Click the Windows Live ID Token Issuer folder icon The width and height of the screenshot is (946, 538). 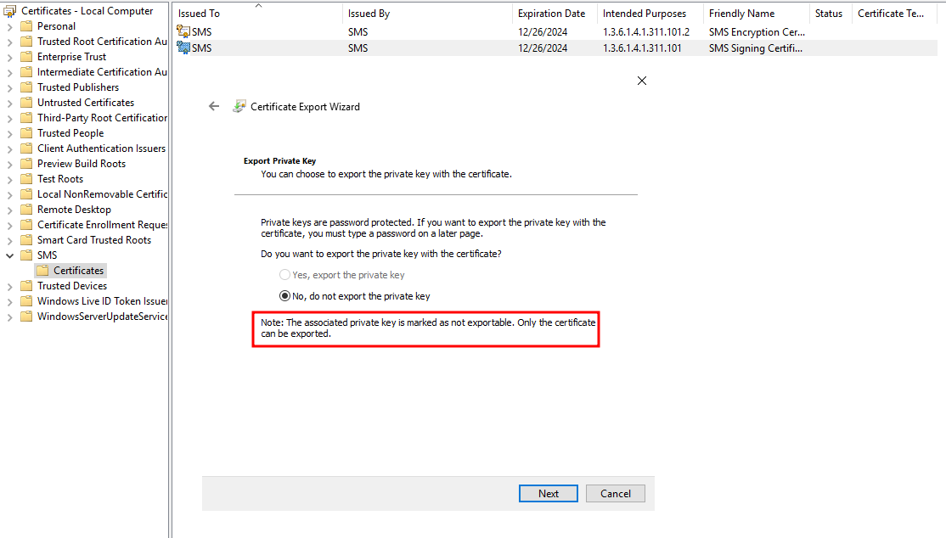pos(26,301)
